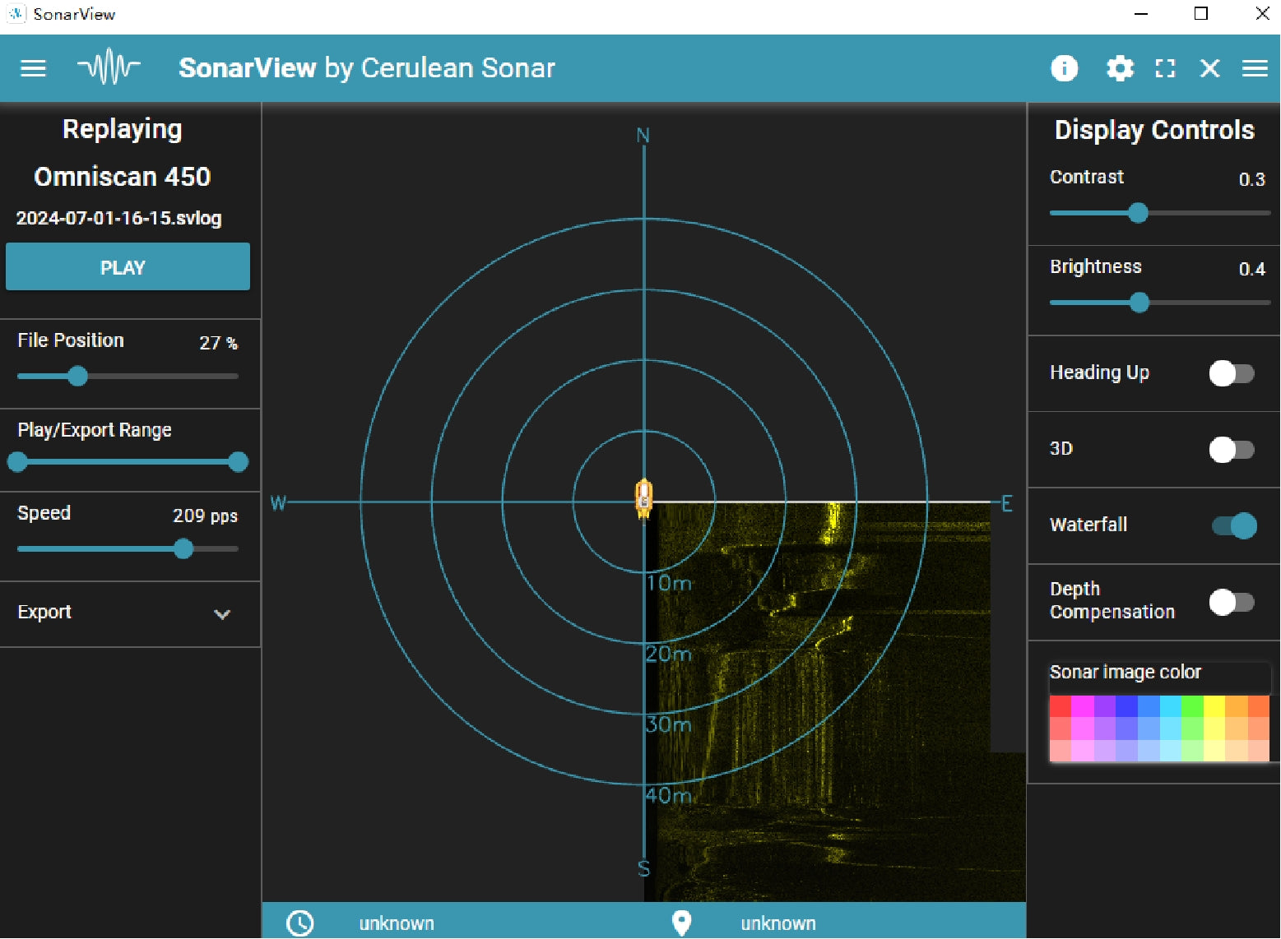Open the info panel
The width and height of the screenshot is (1281, 939).
click(x=1064, y=68)
